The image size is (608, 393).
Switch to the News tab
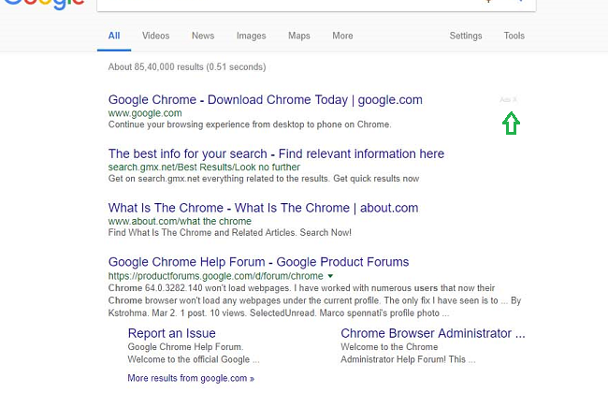(x=203, y=36)
